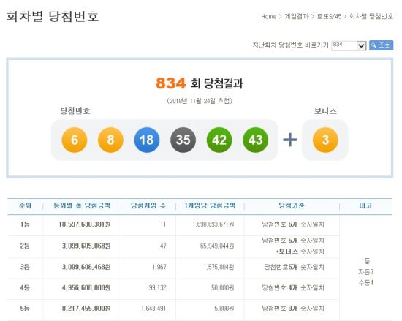Click 회차별 당첨번호 breadcrumb item
402x321 pixels.
point(371,16)
